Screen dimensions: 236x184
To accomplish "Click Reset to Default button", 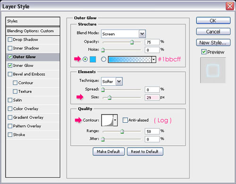I will click(x=145, y=151).
